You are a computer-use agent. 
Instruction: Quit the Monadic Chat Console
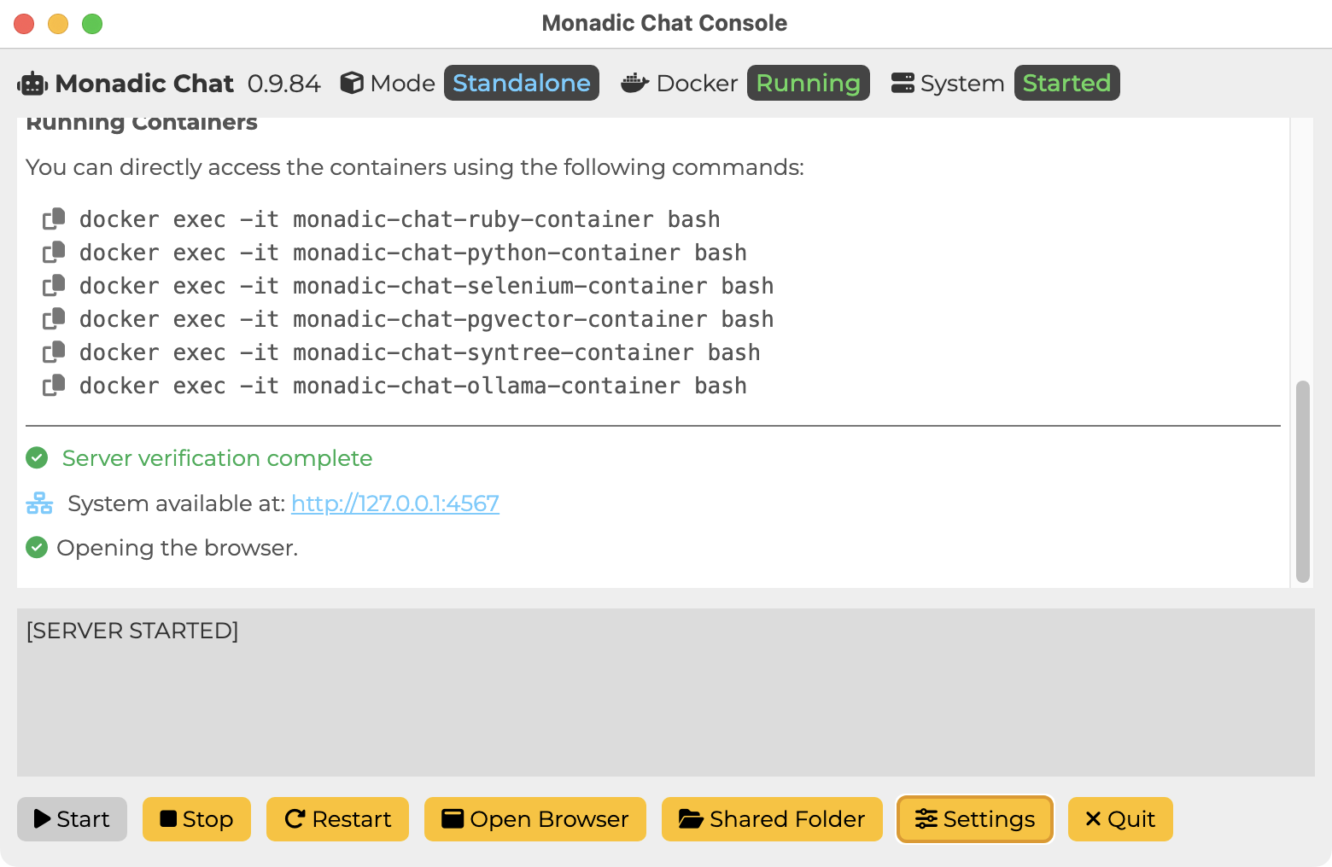point(1120,819)
